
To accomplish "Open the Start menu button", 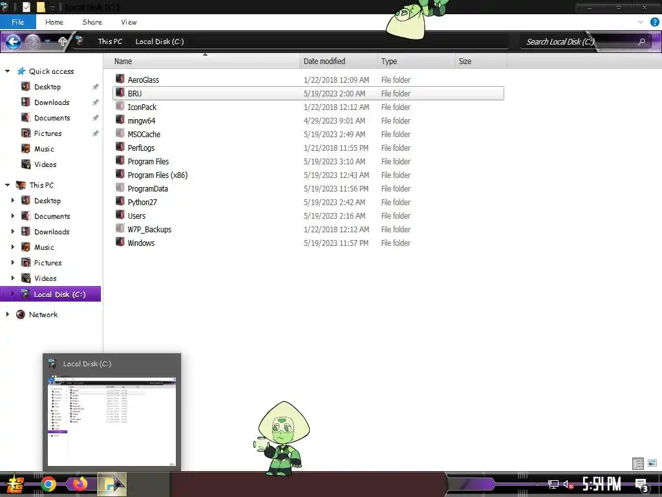I will [x=16, y=484].
